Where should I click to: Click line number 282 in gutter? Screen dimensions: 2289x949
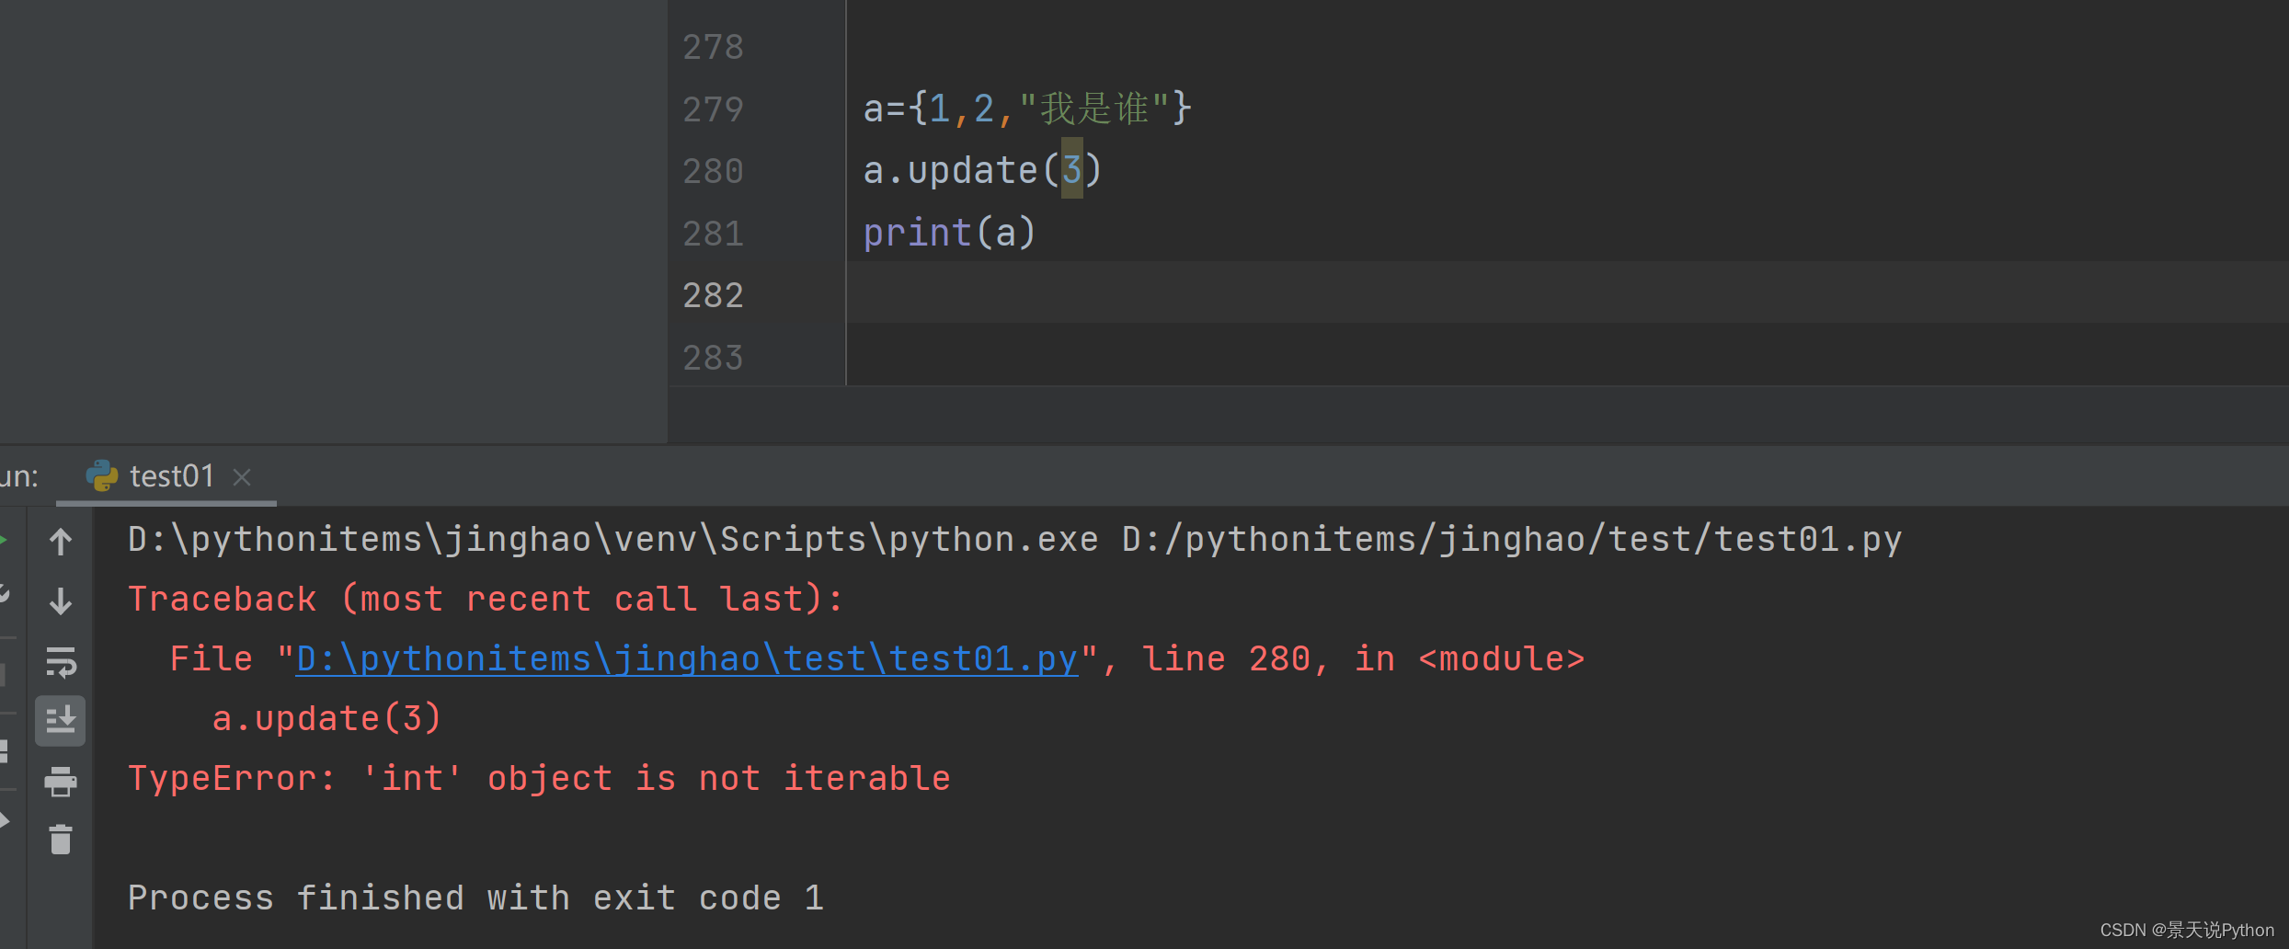[713, 295]
